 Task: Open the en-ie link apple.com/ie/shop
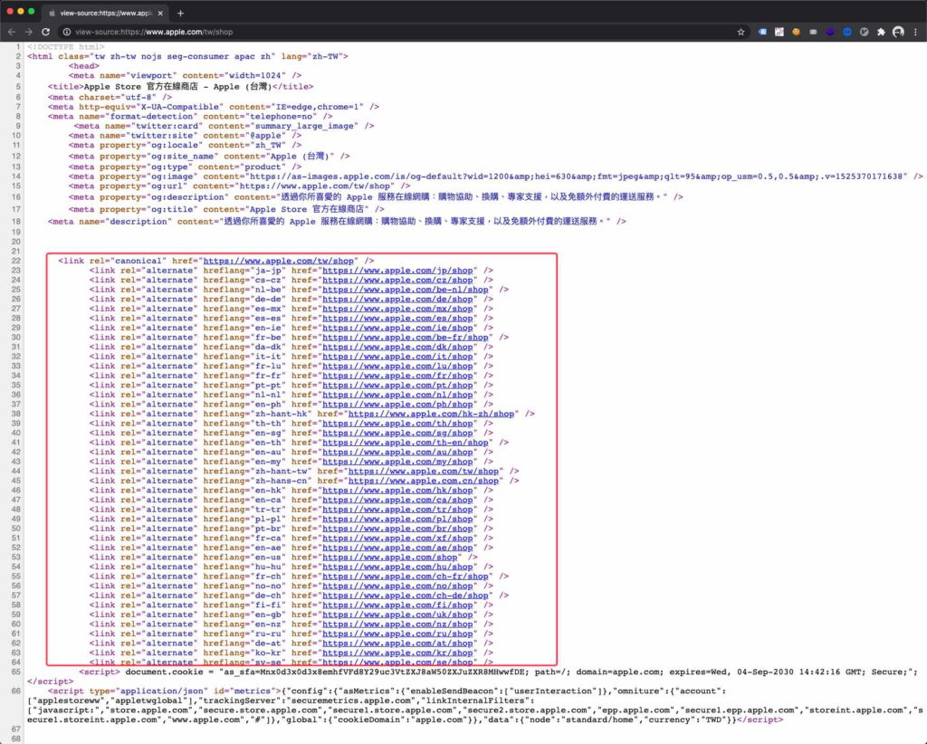(397, 328)
